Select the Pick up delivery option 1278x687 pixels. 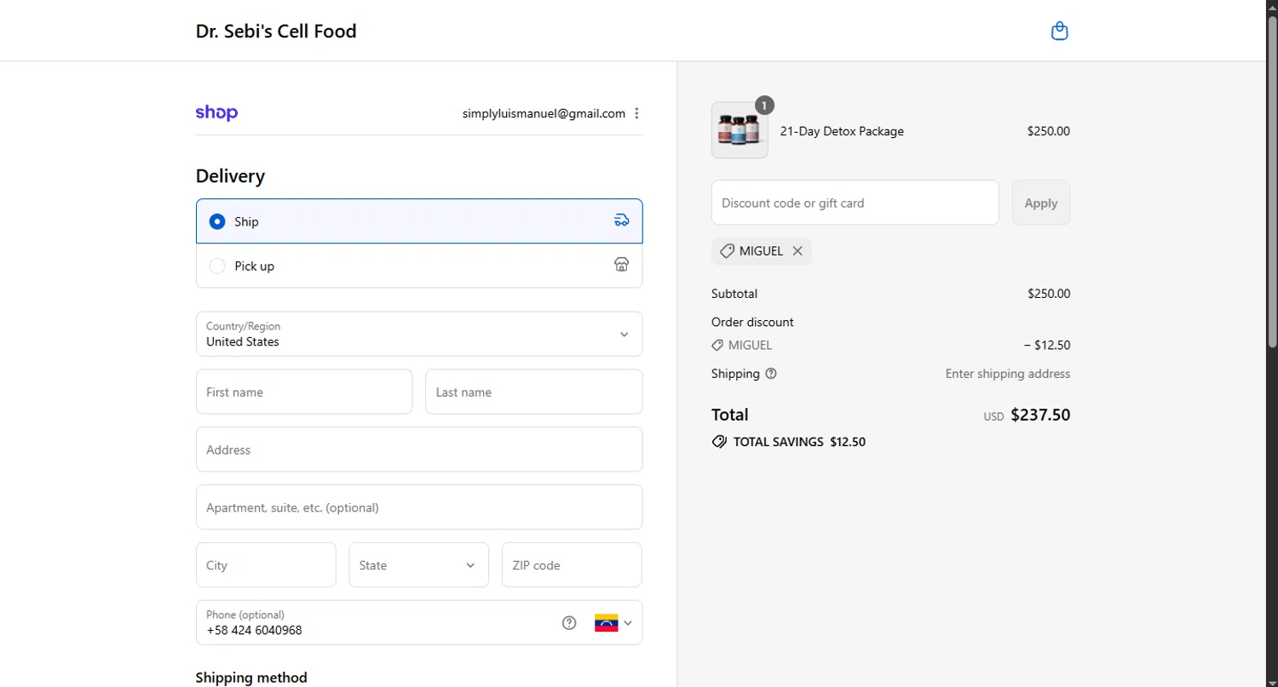[x=419, y=266]
